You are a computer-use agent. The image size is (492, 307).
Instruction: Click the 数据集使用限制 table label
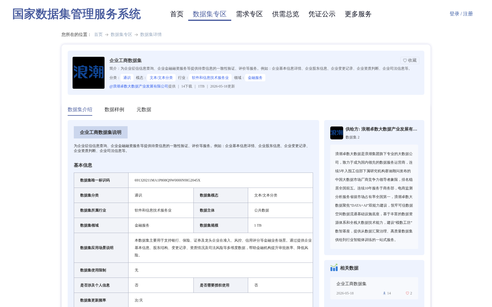click(x=93, y=270)
